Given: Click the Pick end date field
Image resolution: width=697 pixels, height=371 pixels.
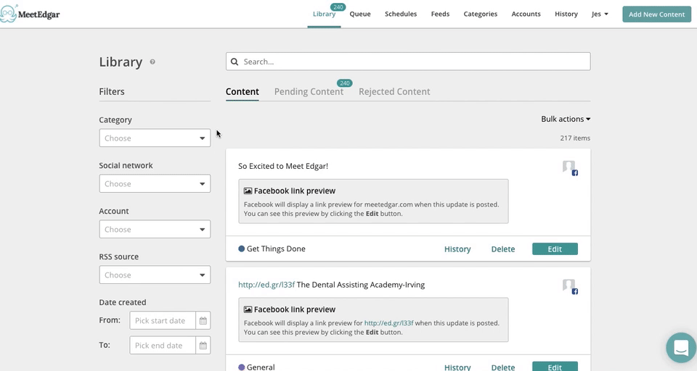Looking at the screenshot, I should [162, 345].
